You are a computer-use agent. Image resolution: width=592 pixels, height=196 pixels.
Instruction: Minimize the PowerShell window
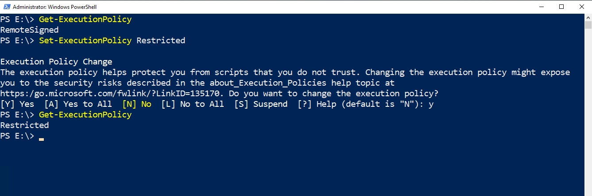541,7
